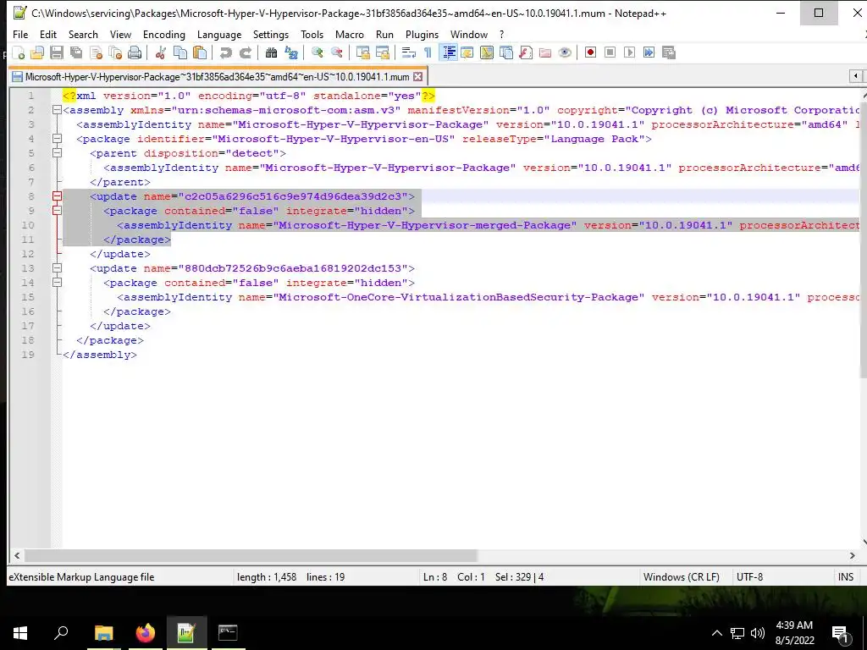This screenshot has height=650, width=867.
Task: Start macro recording with red dot
Action: click(x=590, y=52)
